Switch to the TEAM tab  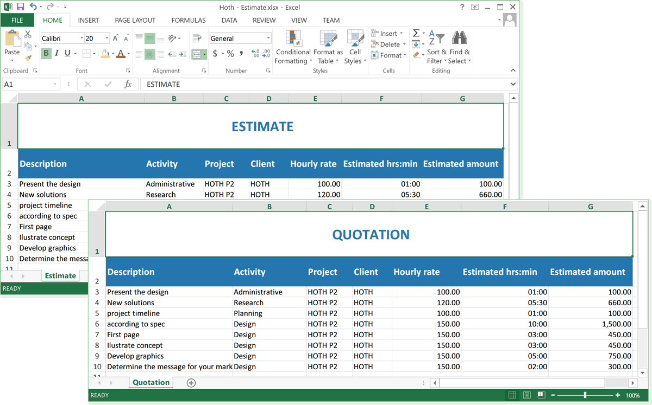point(331,20)
